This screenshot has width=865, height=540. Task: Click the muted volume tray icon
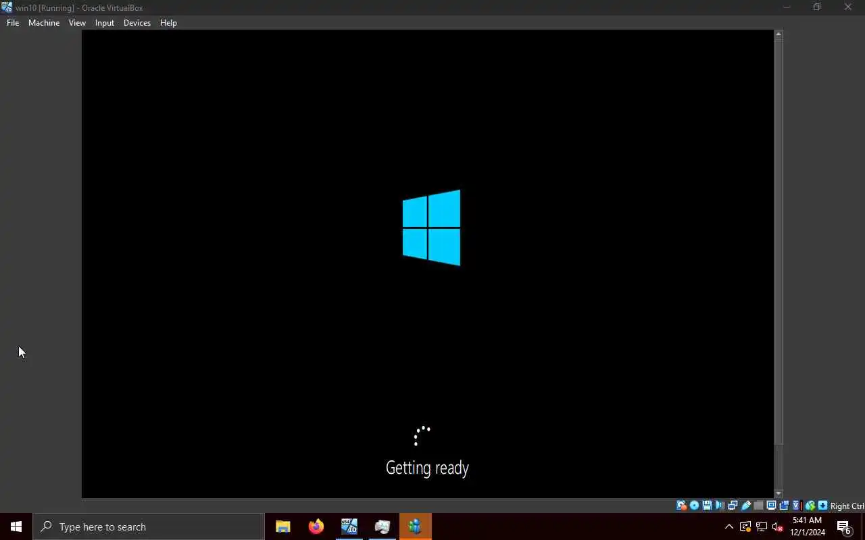click(x=778, y=526)
